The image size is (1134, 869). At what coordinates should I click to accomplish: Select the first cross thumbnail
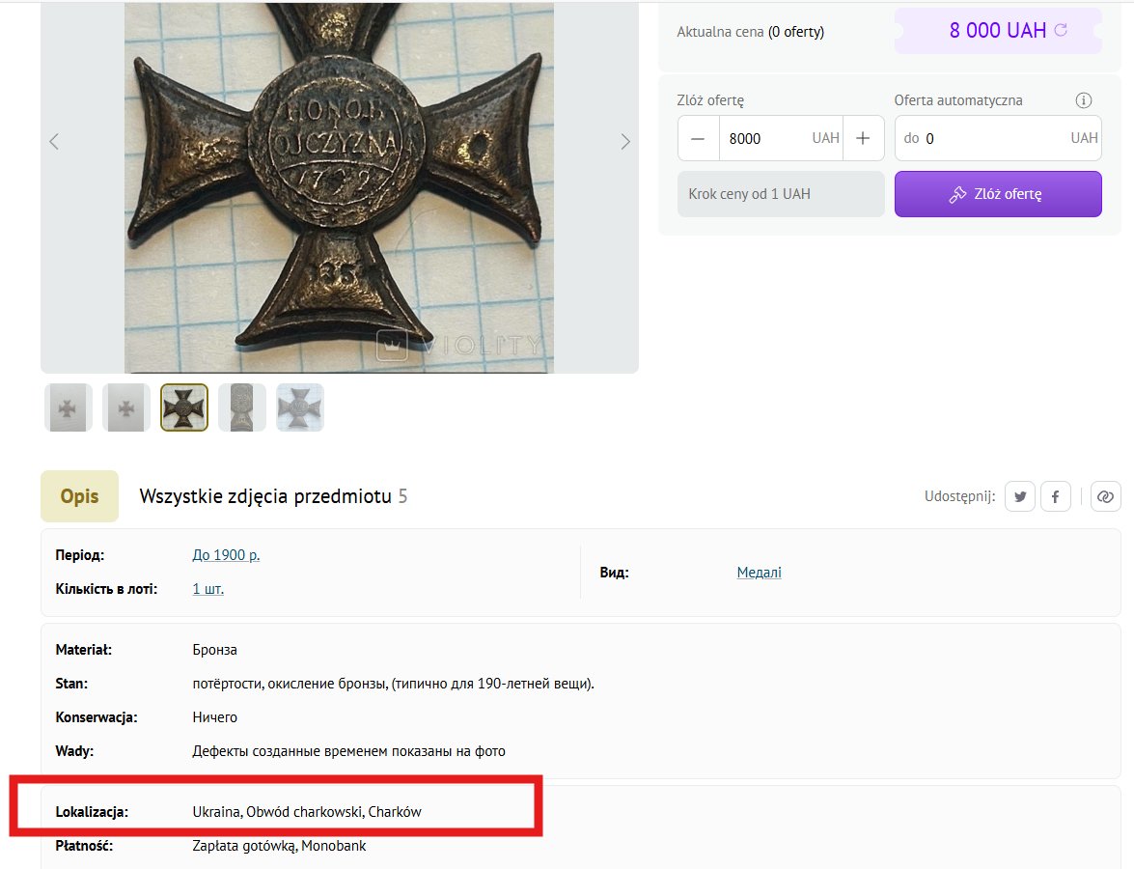coord(68,406)
